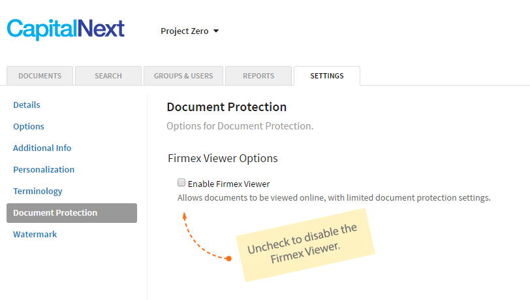Expand the Project Zero dropdown arrow
Viewport: 530px width, 300px height.
tap(216, 31)
